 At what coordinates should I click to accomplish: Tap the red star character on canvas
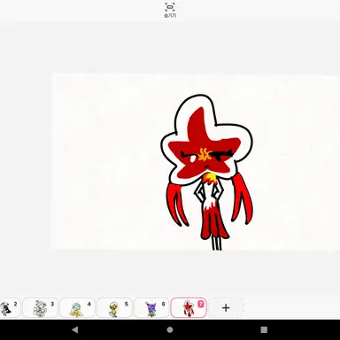(207, 173)
